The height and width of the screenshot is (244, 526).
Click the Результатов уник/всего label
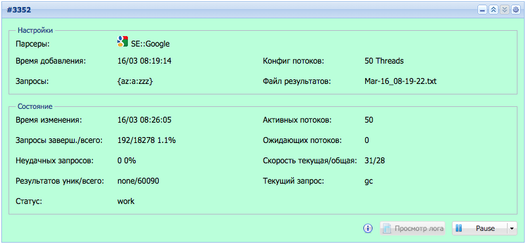[60, 182]
